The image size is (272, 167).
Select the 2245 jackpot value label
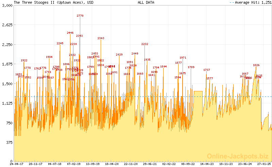click(x=60, y=43)
